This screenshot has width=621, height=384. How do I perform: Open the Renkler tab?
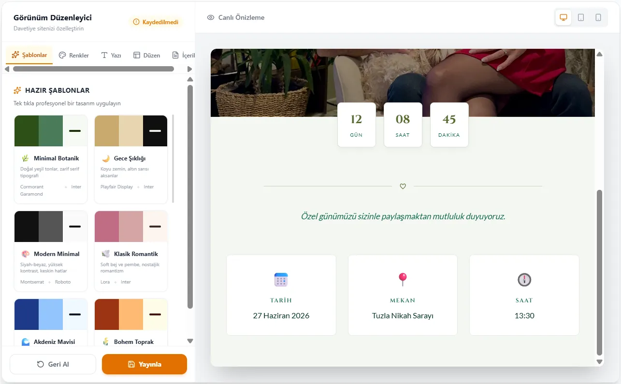click(x=74, y=56)
